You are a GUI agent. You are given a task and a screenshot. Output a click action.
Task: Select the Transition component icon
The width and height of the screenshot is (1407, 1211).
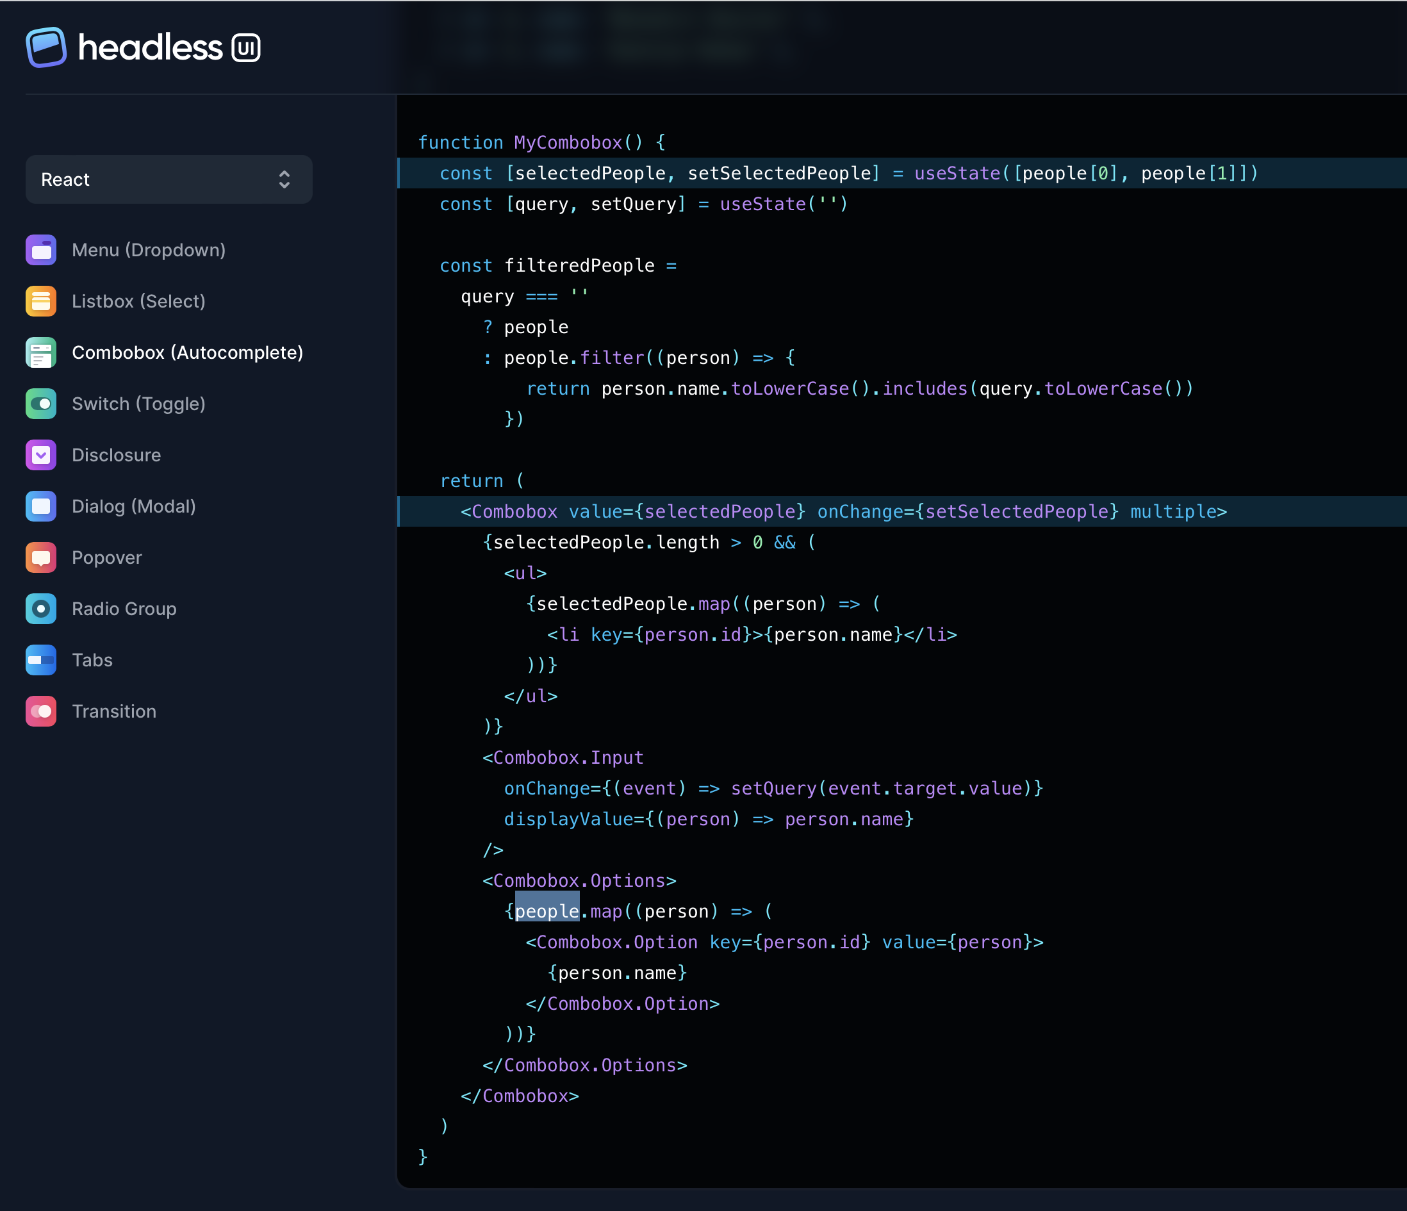[41, 711]
